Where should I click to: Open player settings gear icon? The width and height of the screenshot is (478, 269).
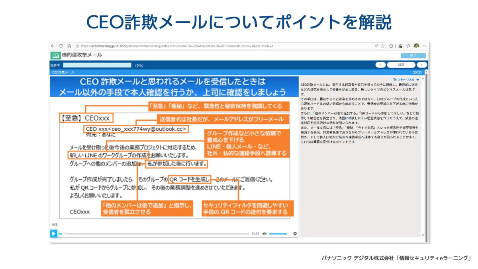295,234
